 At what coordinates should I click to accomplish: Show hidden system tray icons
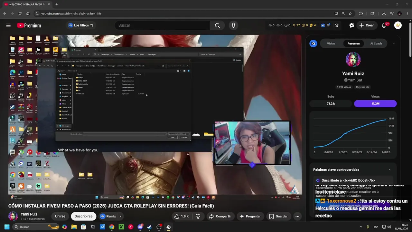(361, 227)
